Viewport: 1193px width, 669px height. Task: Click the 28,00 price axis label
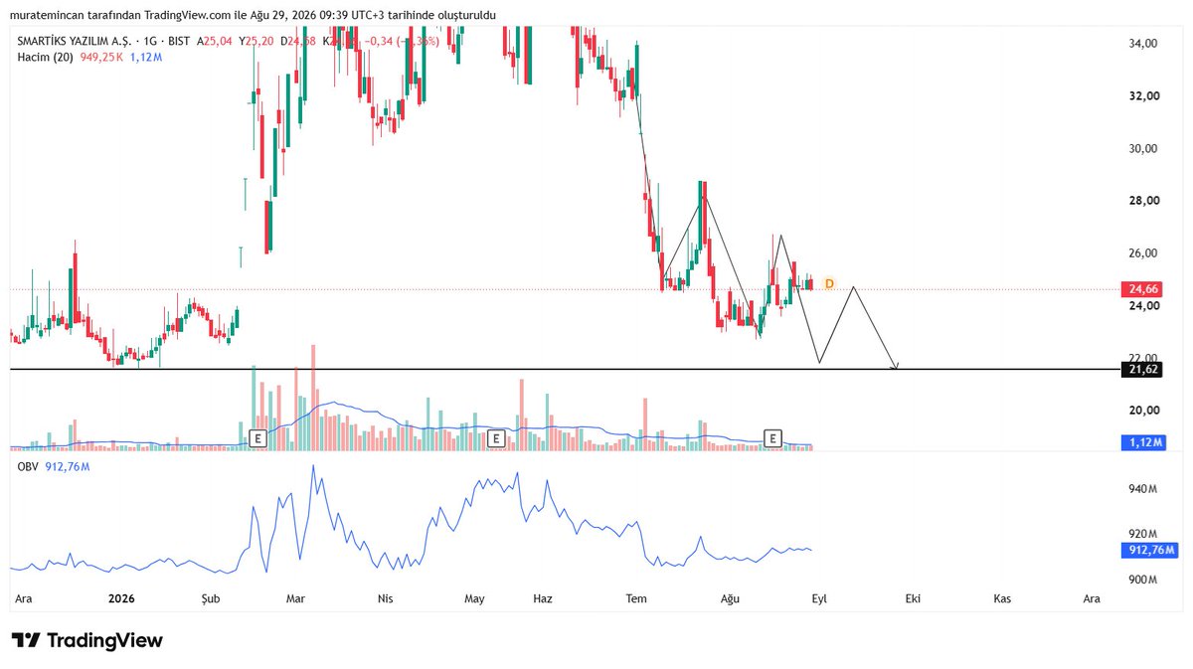tap(1143, 201)
